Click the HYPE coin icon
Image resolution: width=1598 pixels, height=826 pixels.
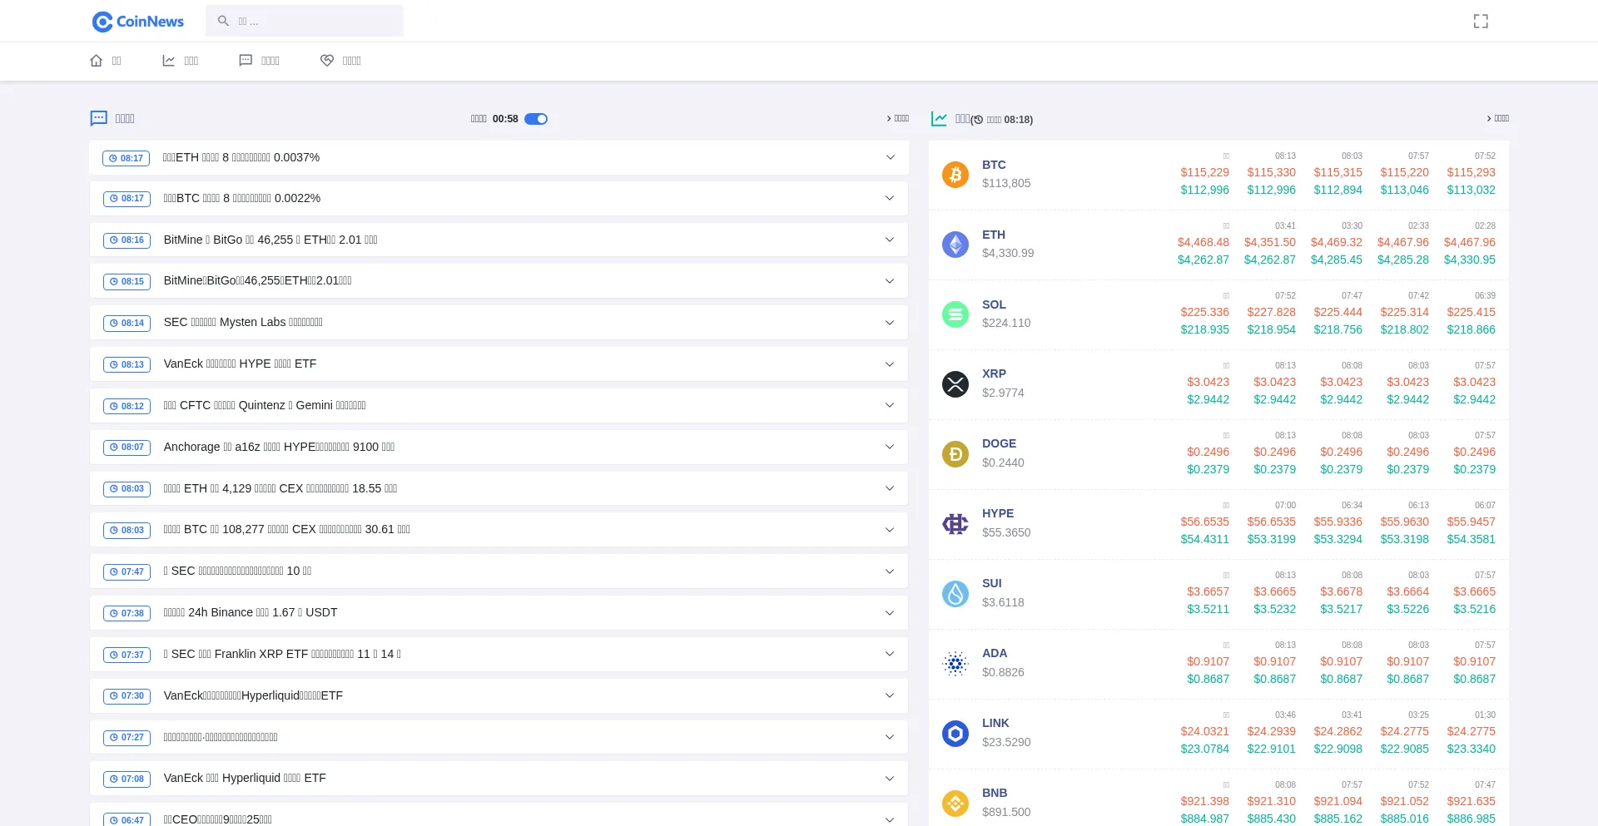click(x=955, y=524)
